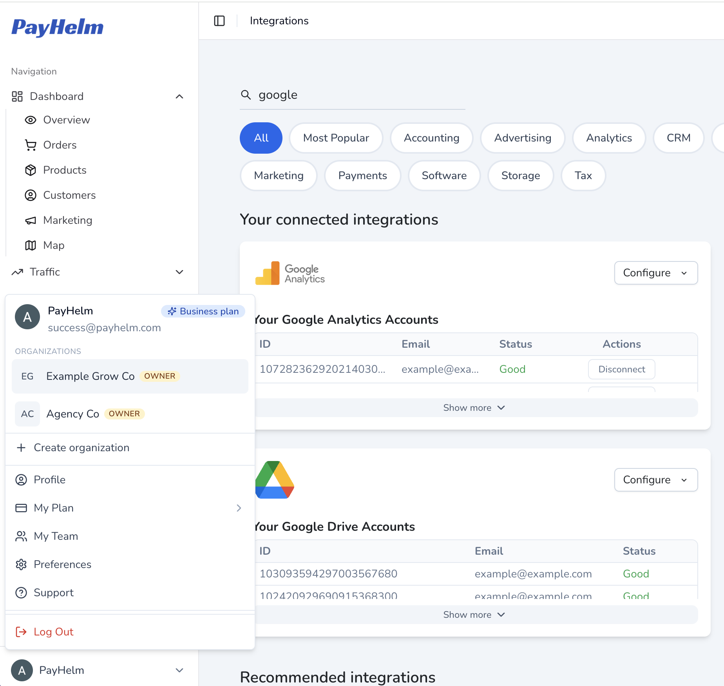
Task: Switch to Example Grow Co organization
Action: 130,376
